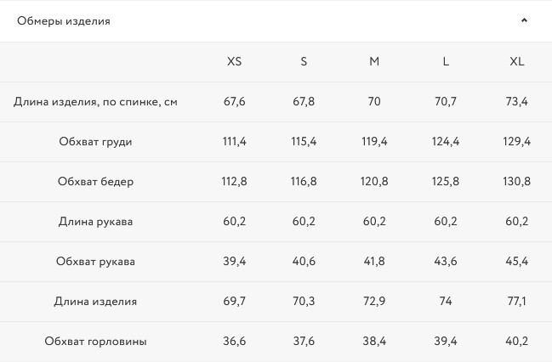
Task: Select the XL size column header
Action: (x=517, y=62)
